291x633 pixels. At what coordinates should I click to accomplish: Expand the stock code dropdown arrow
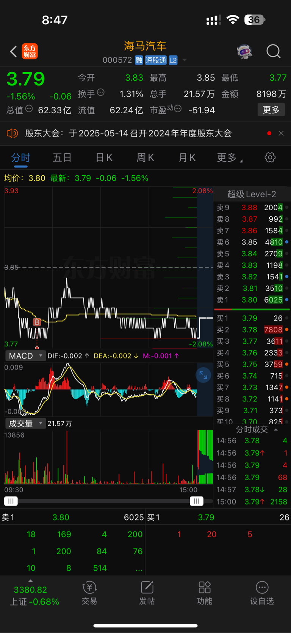click(185, 60)
